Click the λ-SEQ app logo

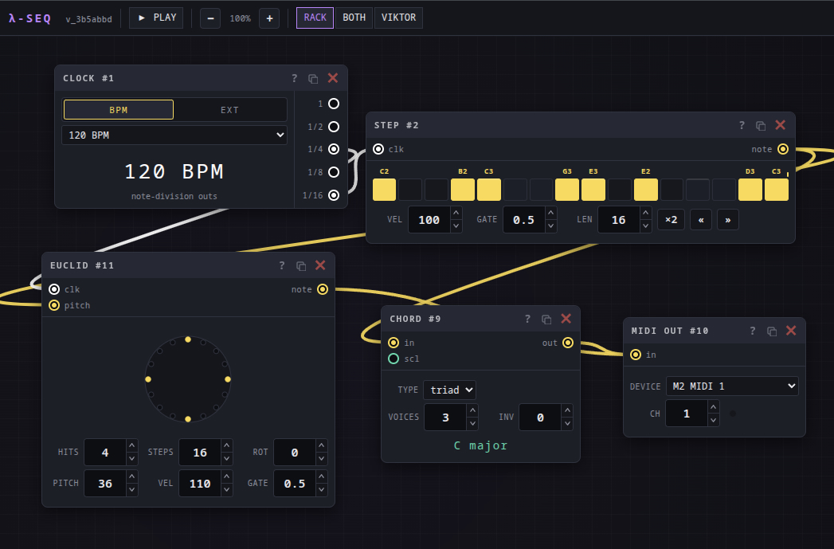pyautogui.click(x=29, y=18)
